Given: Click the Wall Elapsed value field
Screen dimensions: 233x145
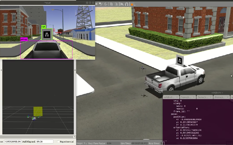Looking at the screenshot, I should [x=44, y=142].
